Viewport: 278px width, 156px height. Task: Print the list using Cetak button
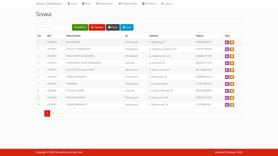pyautogui.click(x=113, y=27)
